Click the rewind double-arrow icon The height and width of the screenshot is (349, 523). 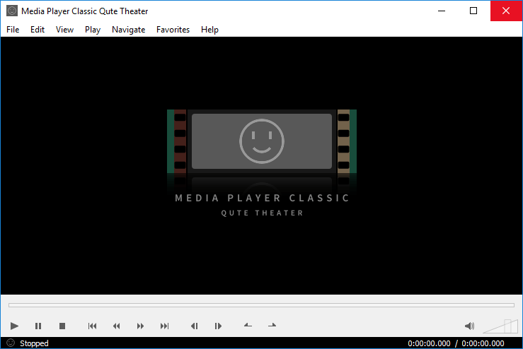(117, 326)
